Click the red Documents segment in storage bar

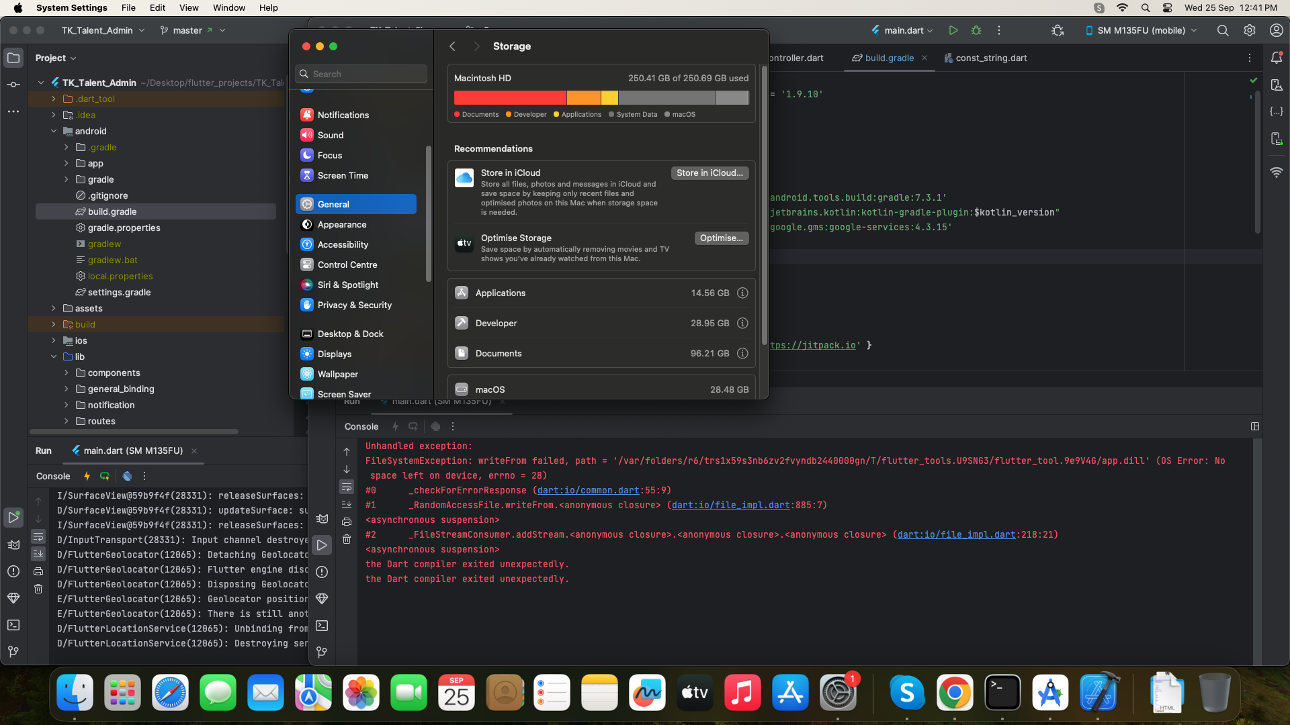(510, 98)
